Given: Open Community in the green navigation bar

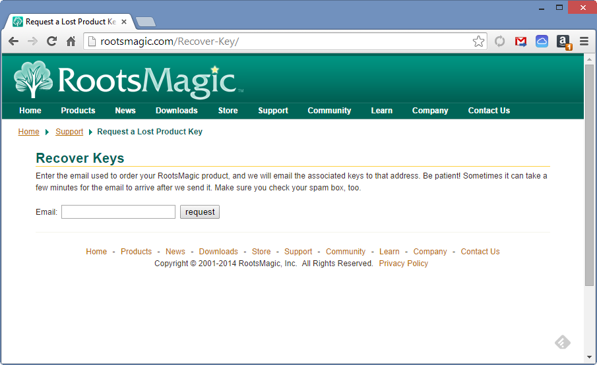Looking at the screenshot, I should (x=329, y=111).
